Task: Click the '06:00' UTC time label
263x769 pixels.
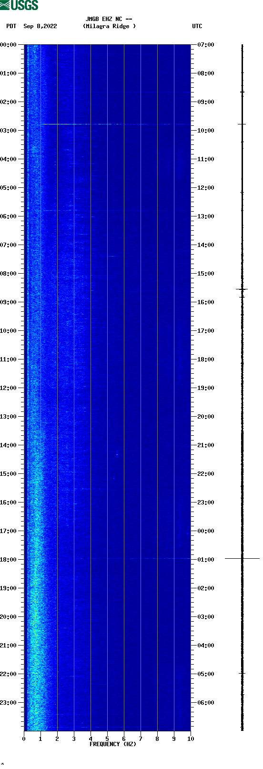Action: tap(206, 703)
